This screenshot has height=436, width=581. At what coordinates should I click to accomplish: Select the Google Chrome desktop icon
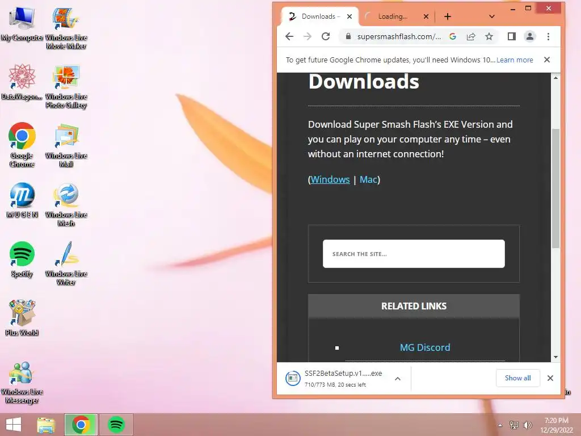(22, 145)
